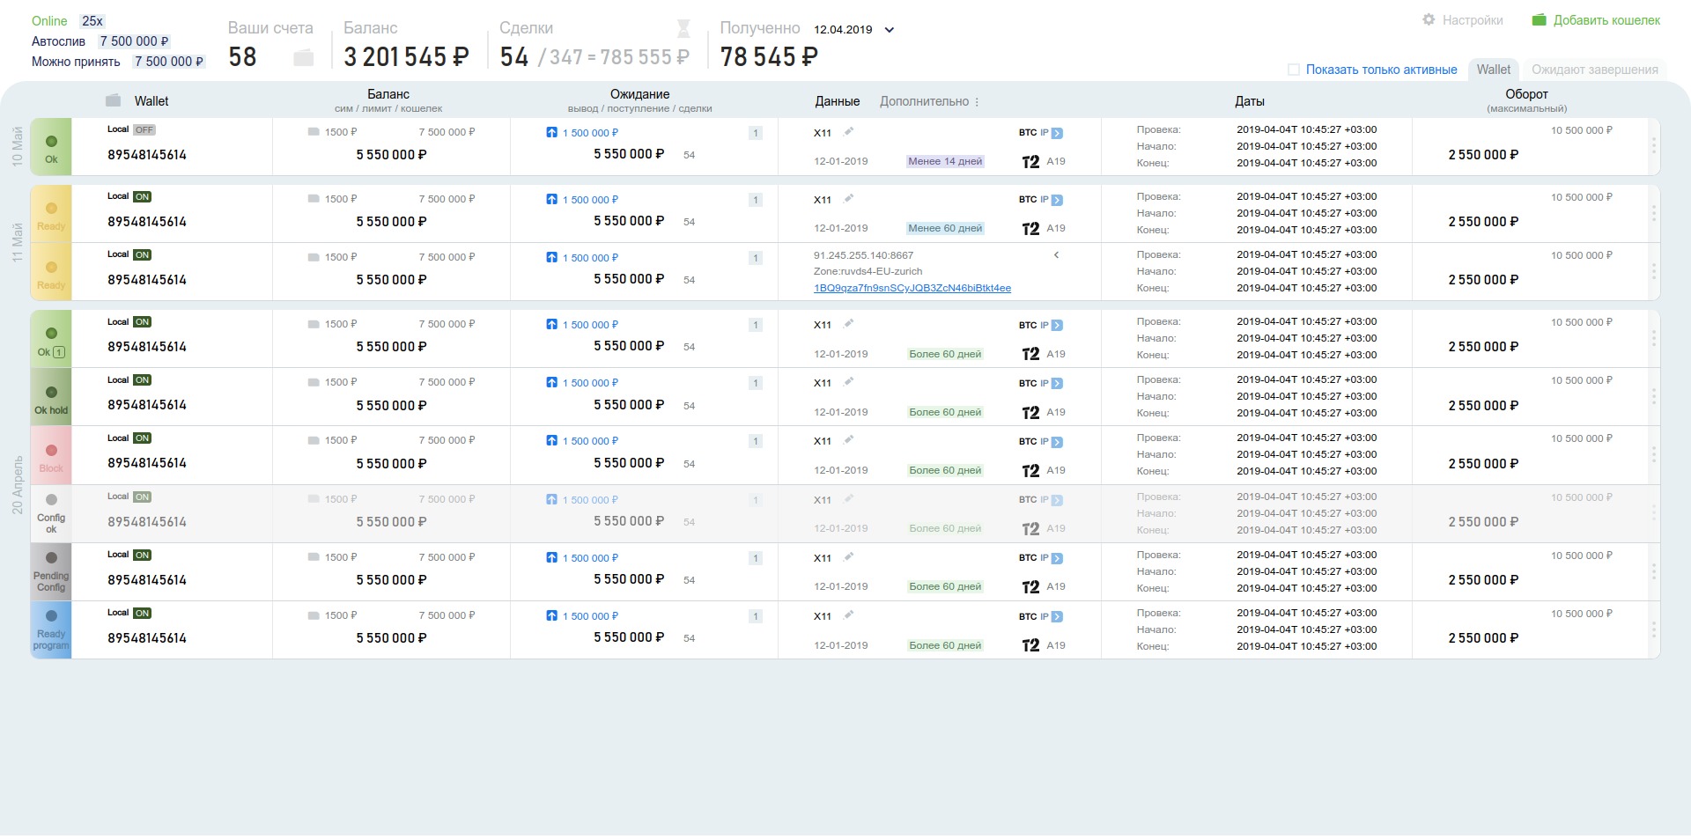Viewport: 1691px width, 839px height.
Task: Collapse the IP details with the left chevron
Action: [x=1056, y=255]
